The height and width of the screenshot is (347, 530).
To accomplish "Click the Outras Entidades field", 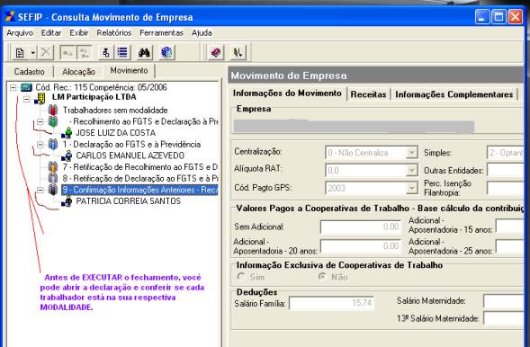I will pyautogui.click(x=505, y=171).
